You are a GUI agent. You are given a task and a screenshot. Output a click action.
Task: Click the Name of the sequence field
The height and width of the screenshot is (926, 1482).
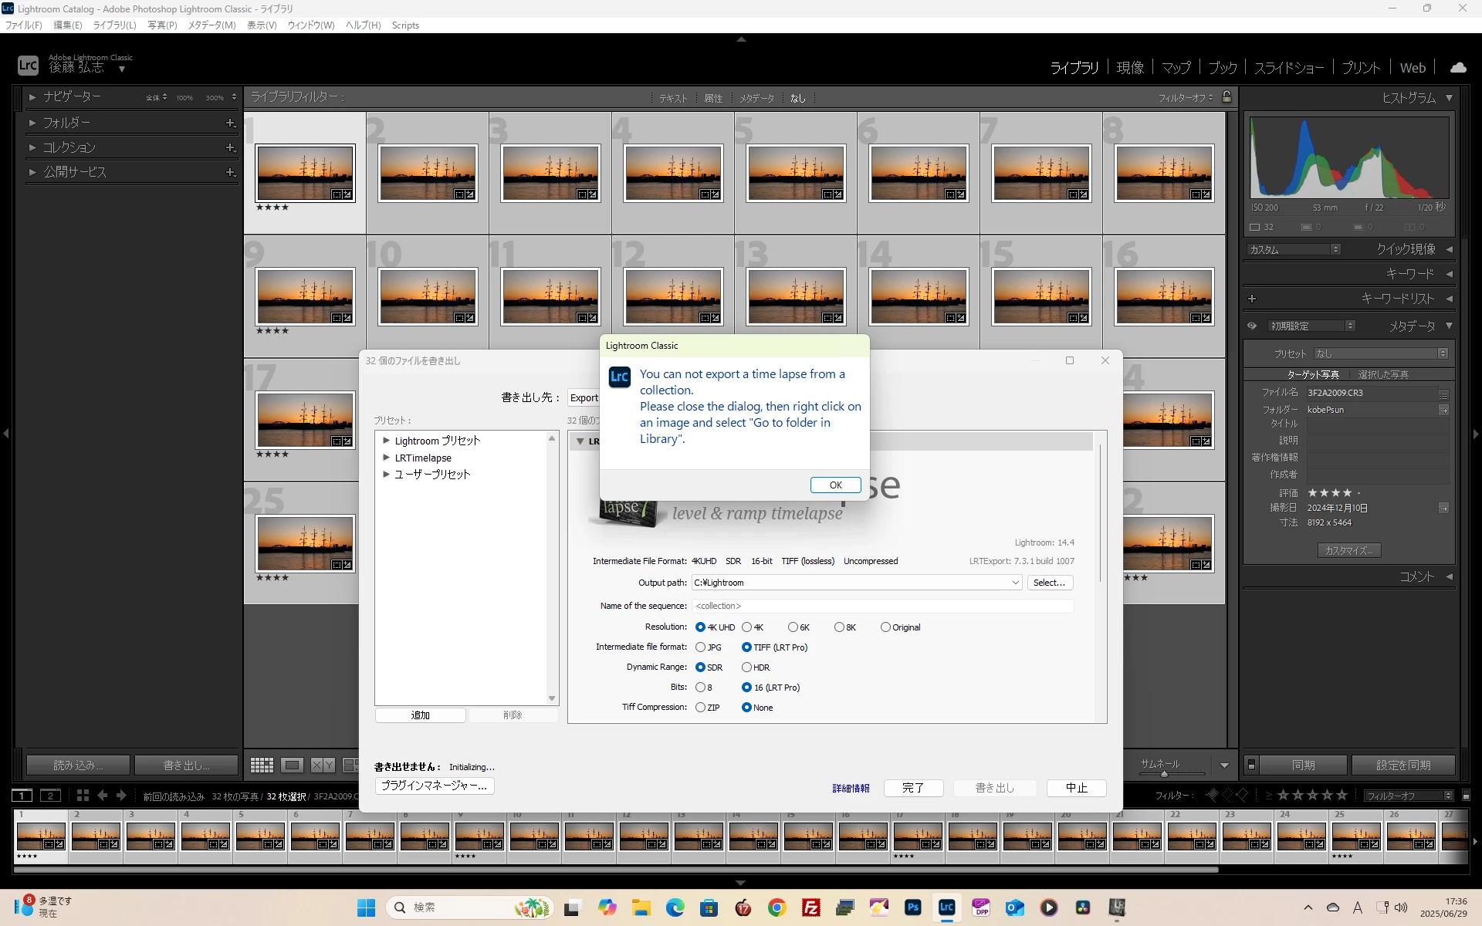tap(881, 606)
